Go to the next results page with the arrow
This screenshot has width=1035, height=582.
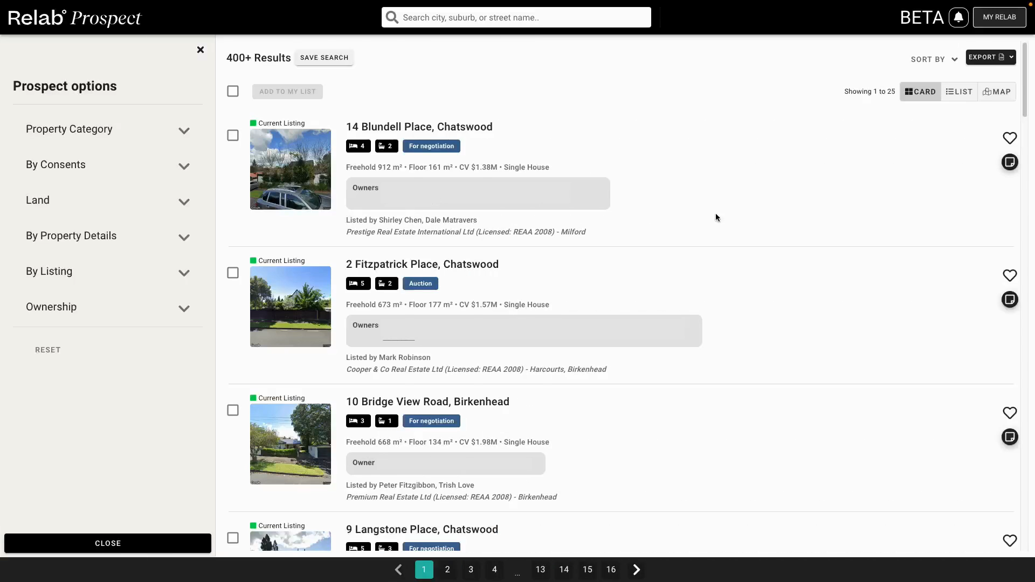pyautogui.click(x=636, y=570)
